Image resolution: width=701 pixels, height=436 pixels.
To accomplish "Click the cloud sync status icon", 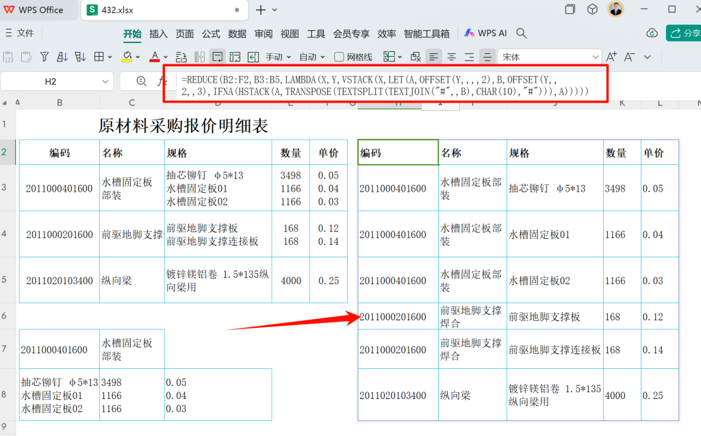I will pyautogui.click(x=652, y=33).
